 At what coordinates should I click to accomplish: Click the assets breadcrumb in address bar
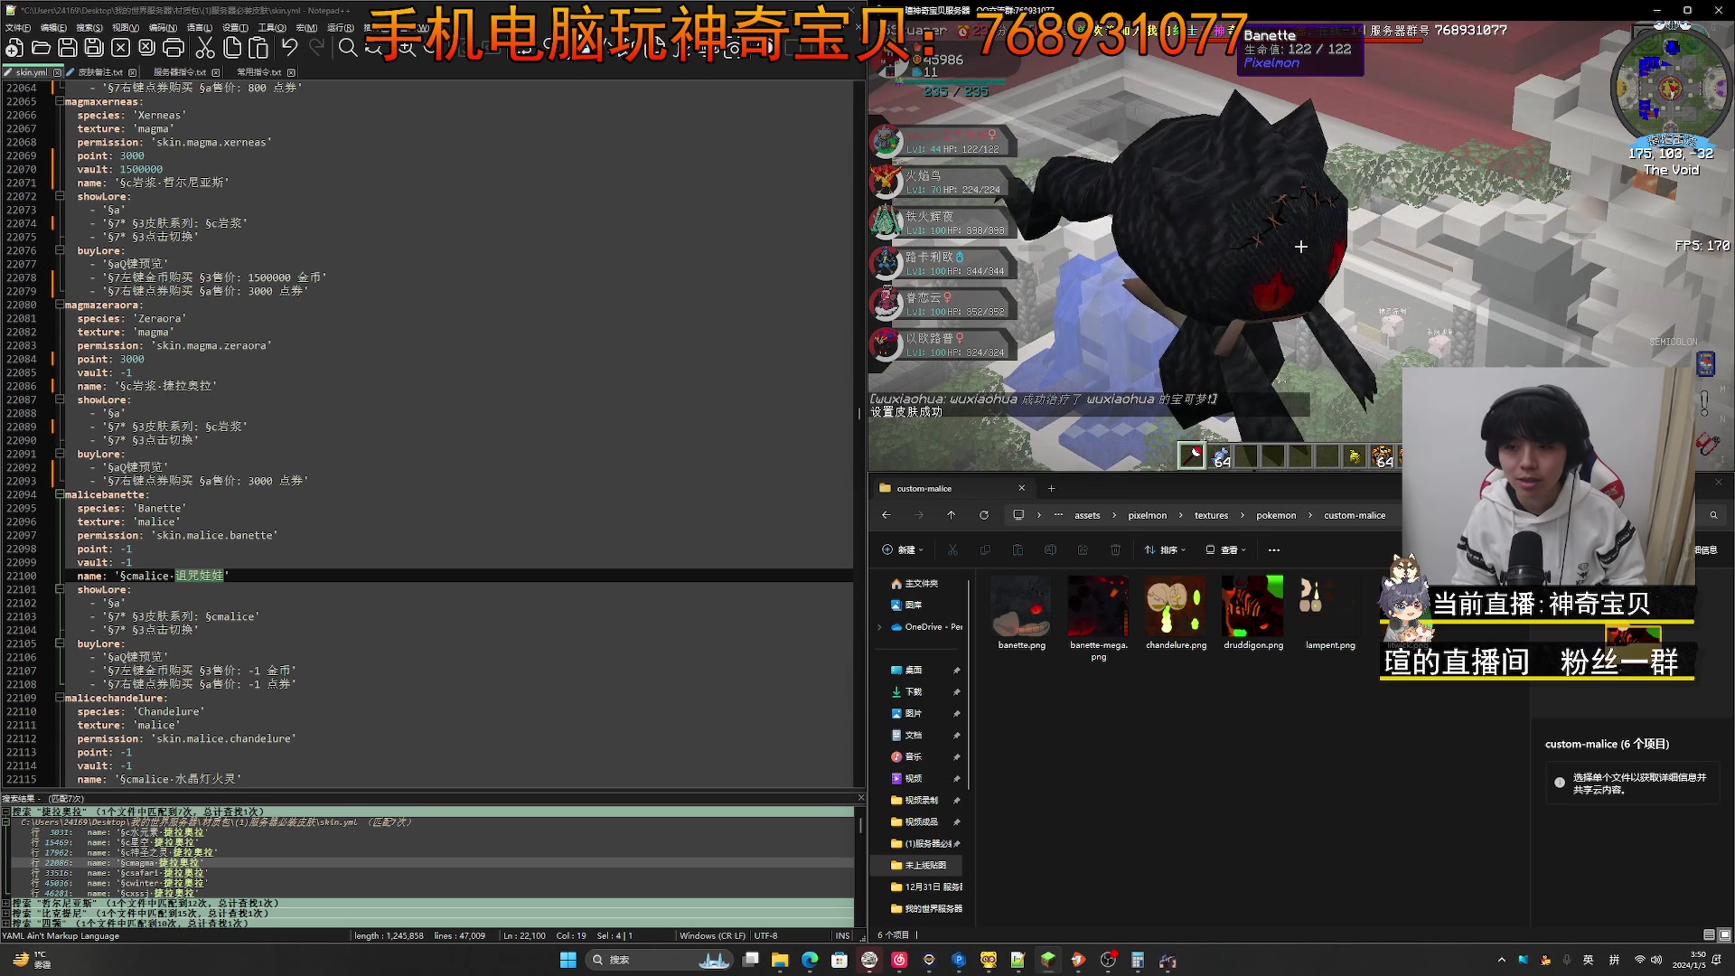point(1087,515)
